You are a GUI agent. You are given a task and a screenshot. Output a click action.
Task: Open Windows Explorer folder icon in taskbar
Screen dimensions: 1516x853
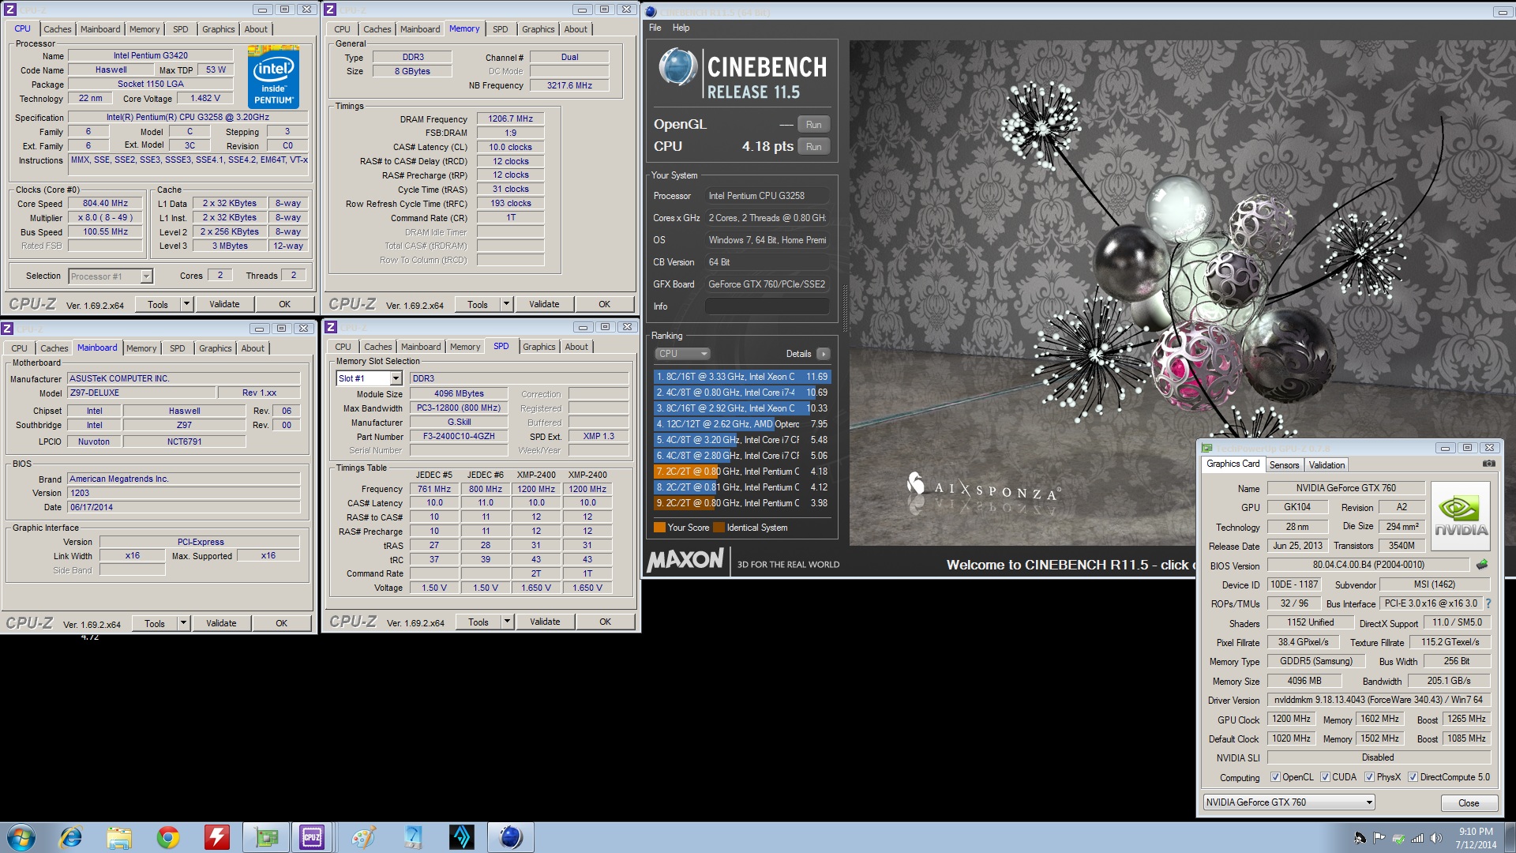point(119,837)
